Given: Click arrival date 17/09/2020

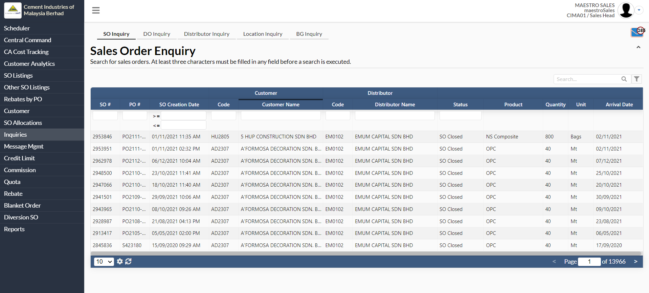Looking at the screenshot, I should (609, 245).
